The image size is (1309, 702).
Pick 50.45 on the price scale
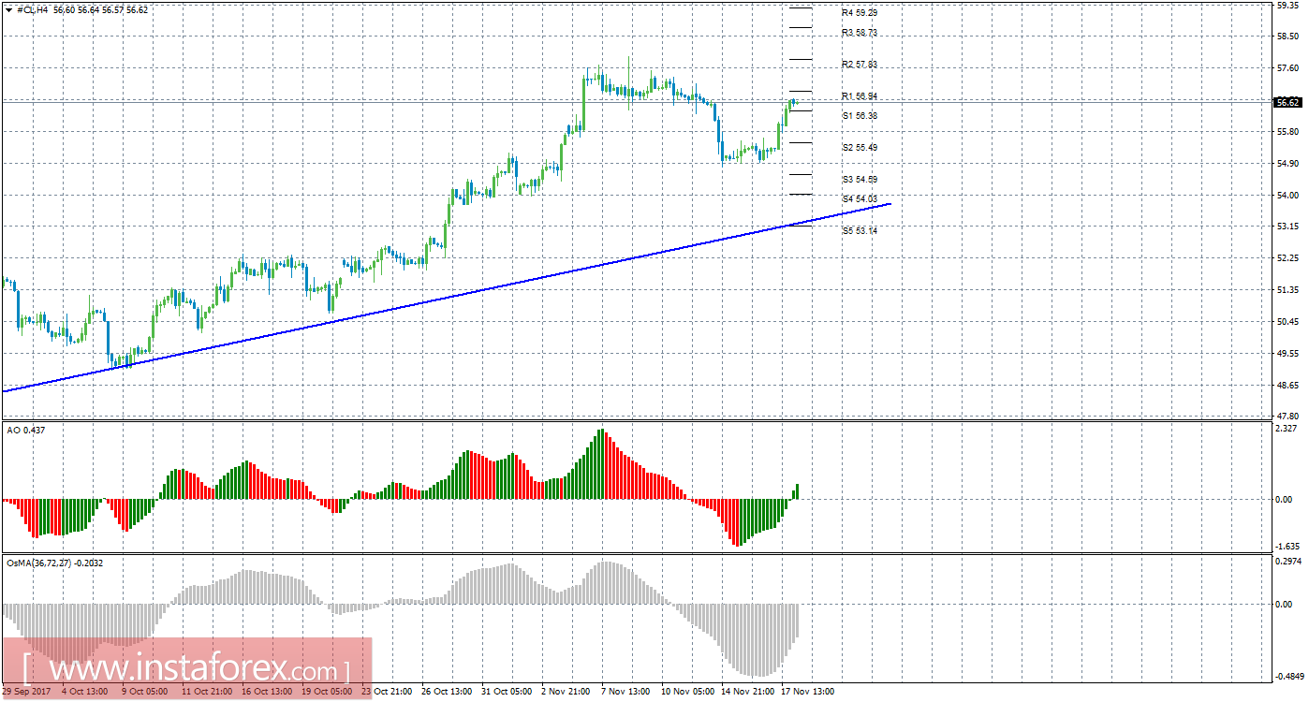pos(1288,322)
